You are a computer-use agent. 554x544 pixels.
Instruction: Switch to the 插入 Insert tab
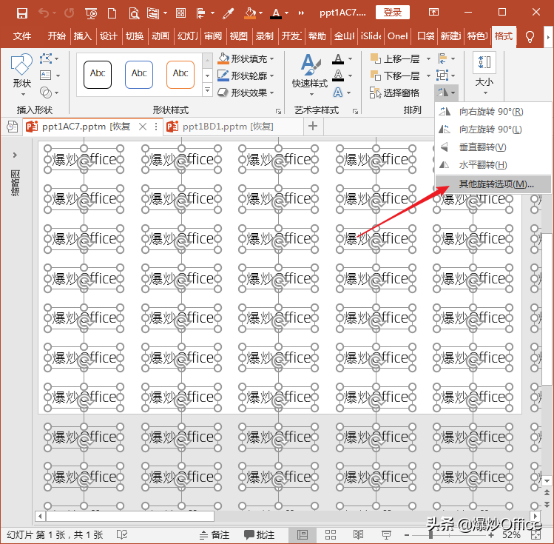(83, 36)
